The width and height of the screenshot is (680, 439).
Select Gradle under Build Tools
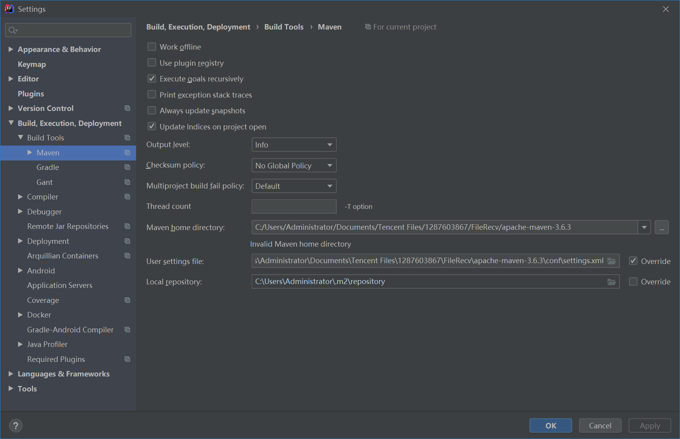[x=48, y=167]
